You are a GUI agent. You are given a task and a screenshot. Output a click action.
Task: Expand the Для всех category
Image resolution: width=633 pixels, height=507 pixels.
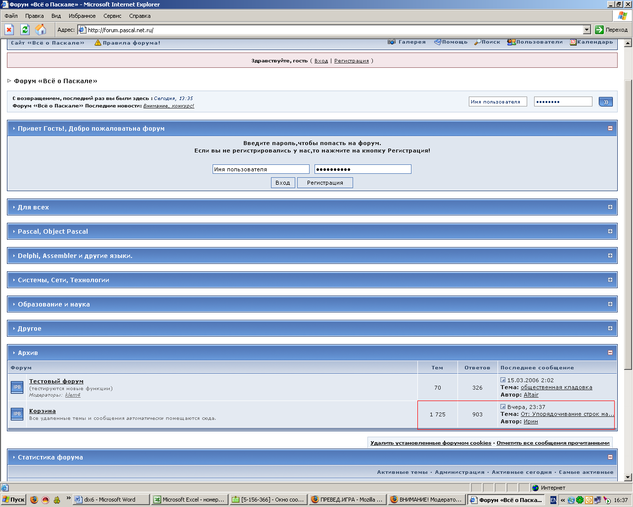tap(610, 207)
